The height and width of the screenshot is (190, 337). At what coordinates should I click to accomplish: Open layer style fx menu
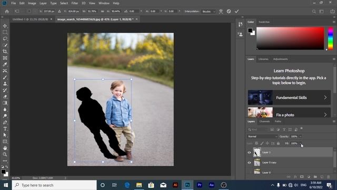point(295,177)
